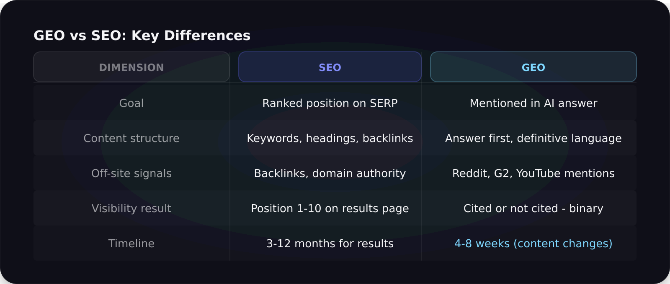Click 'Mentioned in AI answer' cell

[x=533, y=103]
